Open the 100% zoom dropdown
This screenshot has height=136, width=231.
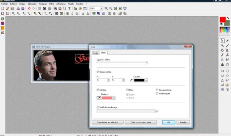101,9
